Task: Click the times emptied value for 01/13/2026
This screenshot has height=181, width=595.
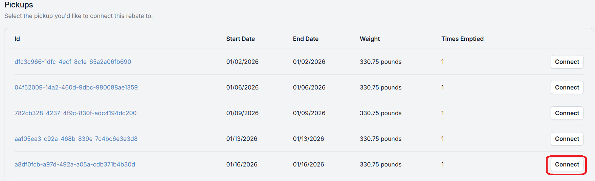Action: pos(442,139)
